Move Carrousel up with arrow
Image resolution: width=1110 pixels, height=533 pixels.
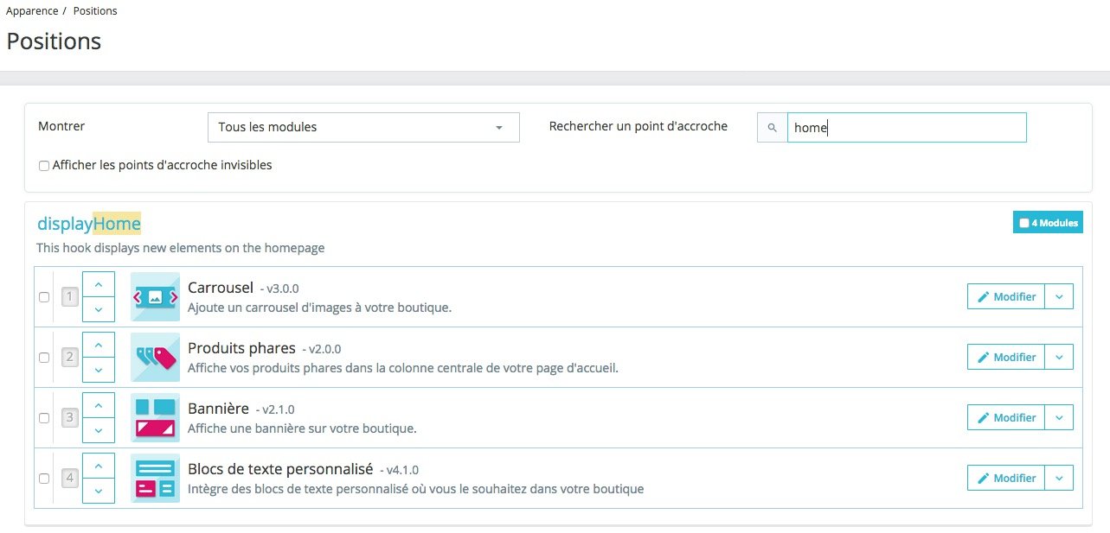(98, 284)
